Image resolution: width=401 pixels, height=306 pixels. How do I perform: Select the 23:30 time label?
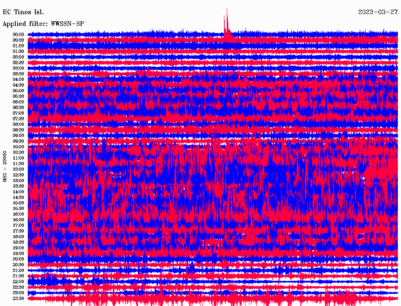pos(18,299)
